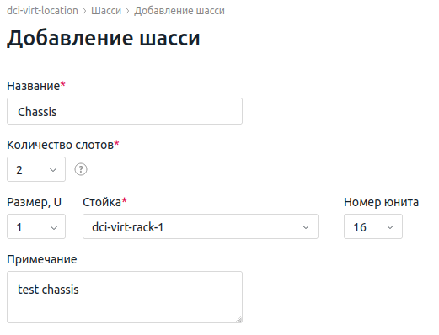Click chevron arrow in slot count selector
Image resolution: width=439 pixels, height=335 pixels.
point(53,170)
